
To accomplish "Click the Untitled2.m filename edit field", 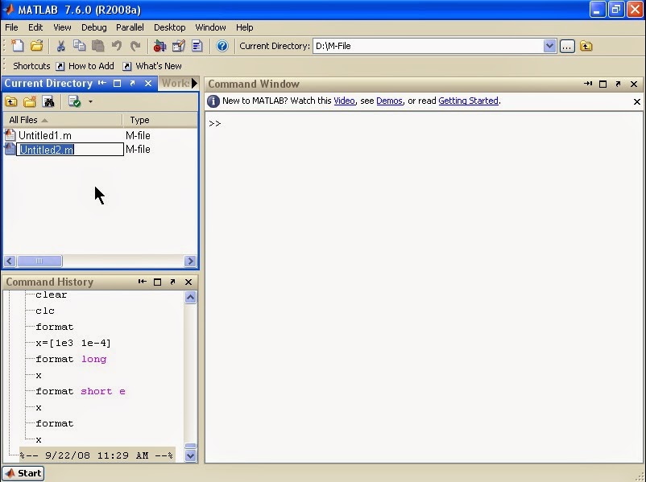I will pos(69,150).
